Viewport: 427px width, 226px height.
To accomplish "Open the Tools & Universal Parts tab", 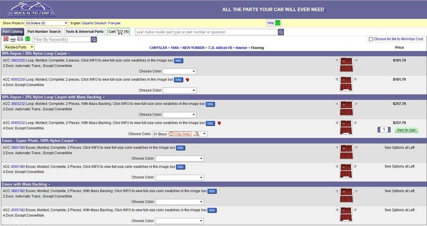I will 84,32.
